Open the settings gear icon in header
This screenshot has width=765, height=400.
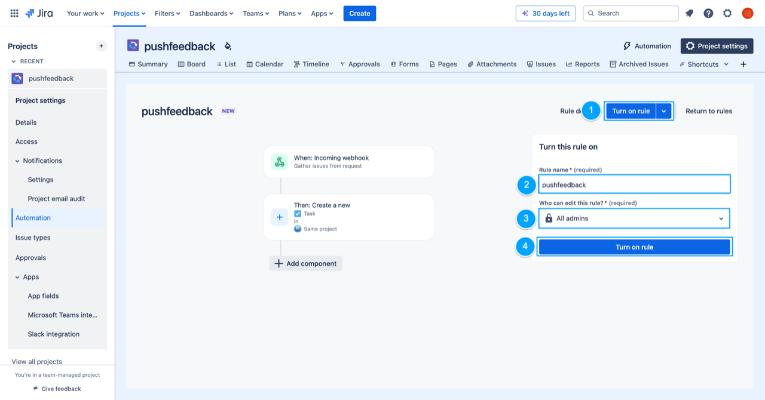point(727,13)
